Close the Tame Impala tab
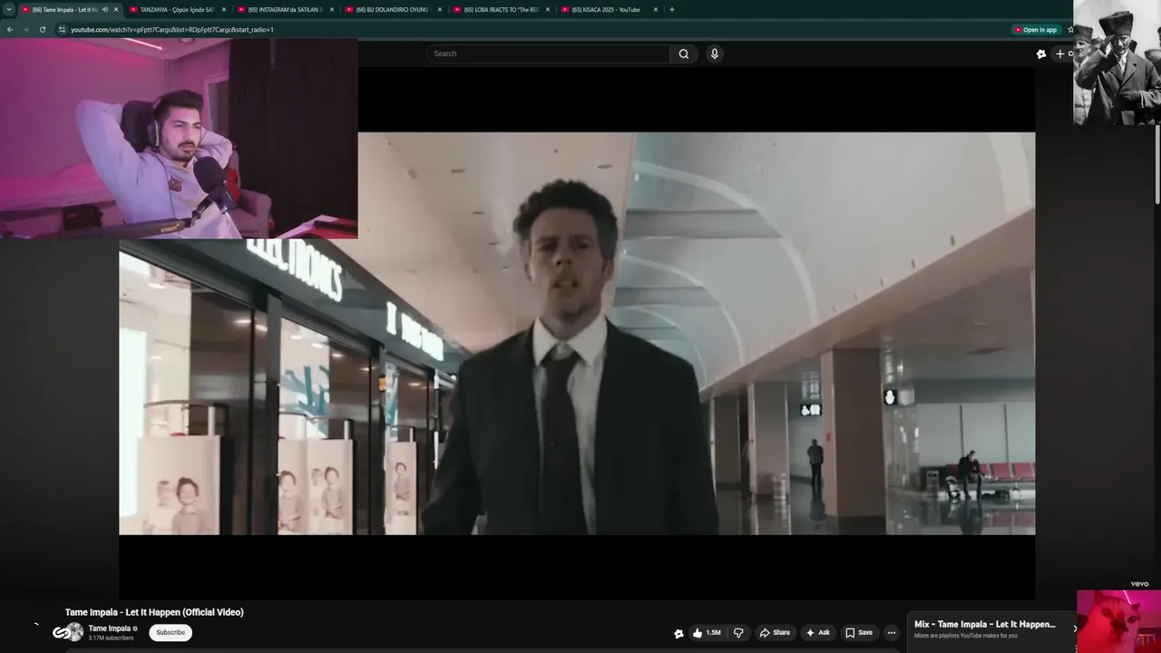This screenshot has height=653, width=1161. (116, 10)
